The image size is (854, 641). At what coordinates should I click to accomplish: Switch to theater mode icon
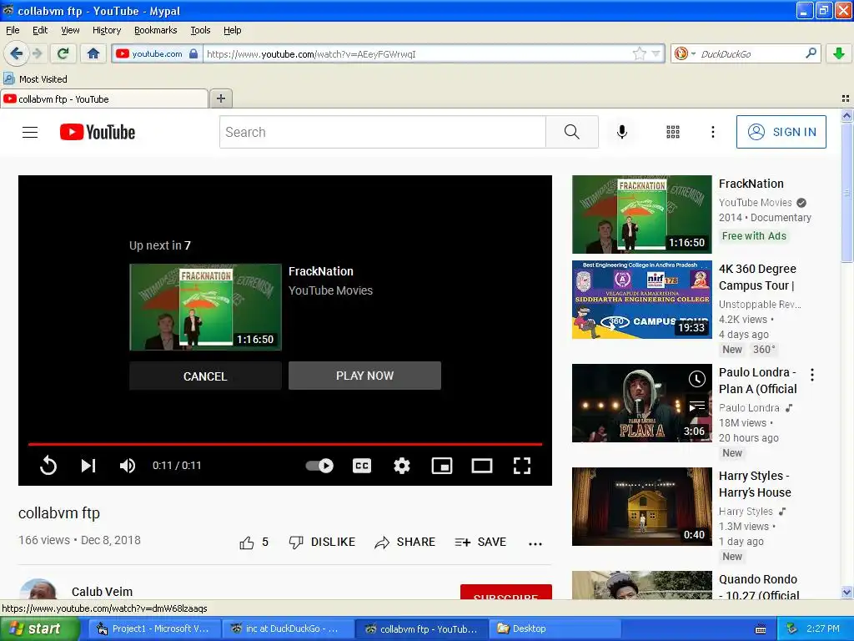tap(482, 466)
